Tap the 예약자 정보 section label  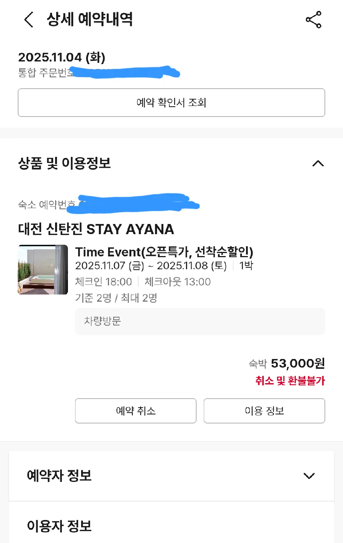coord(59,476)
